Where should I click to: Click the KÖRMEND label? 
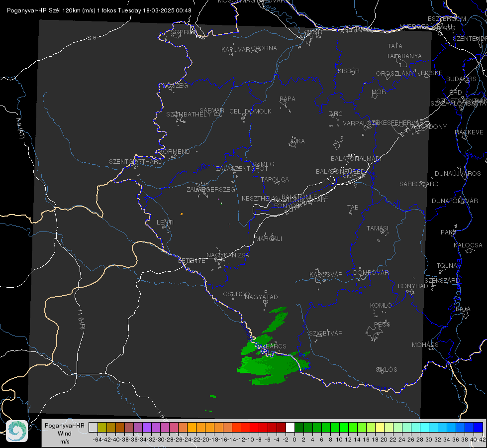[175, 152]
